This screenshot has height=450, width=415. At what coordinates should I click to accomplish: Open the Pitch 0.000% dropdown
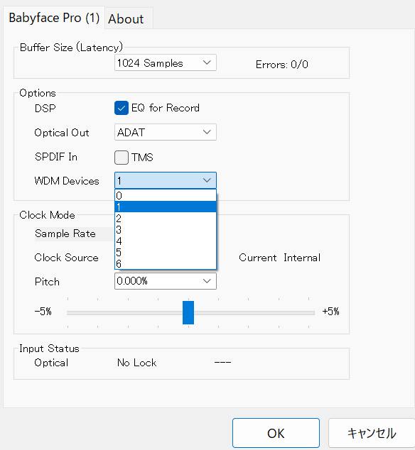(166, 280)
